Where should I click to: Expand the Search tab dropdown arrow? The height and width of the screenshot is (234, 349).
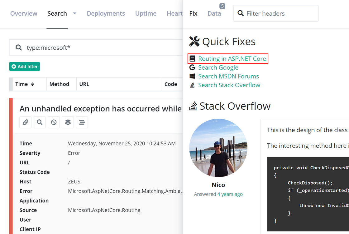tap(74, 13)
